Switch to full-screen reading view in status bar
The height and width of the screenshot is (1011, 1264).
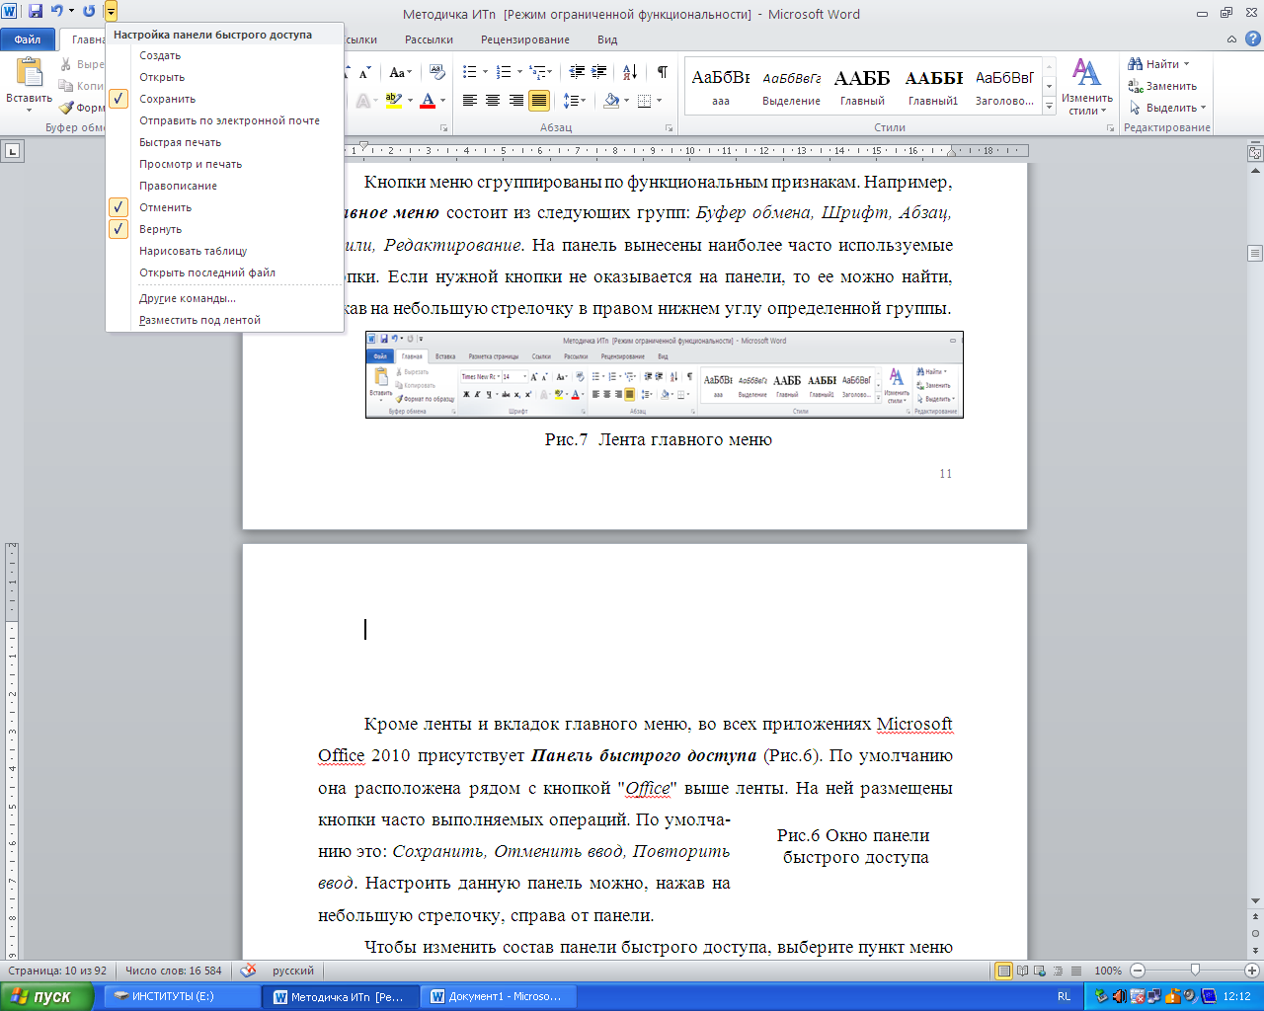(1022, 971)
